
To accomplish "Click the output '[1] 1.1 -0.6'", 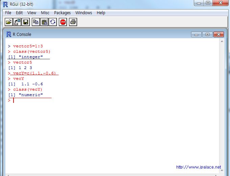I will [25, 84].
